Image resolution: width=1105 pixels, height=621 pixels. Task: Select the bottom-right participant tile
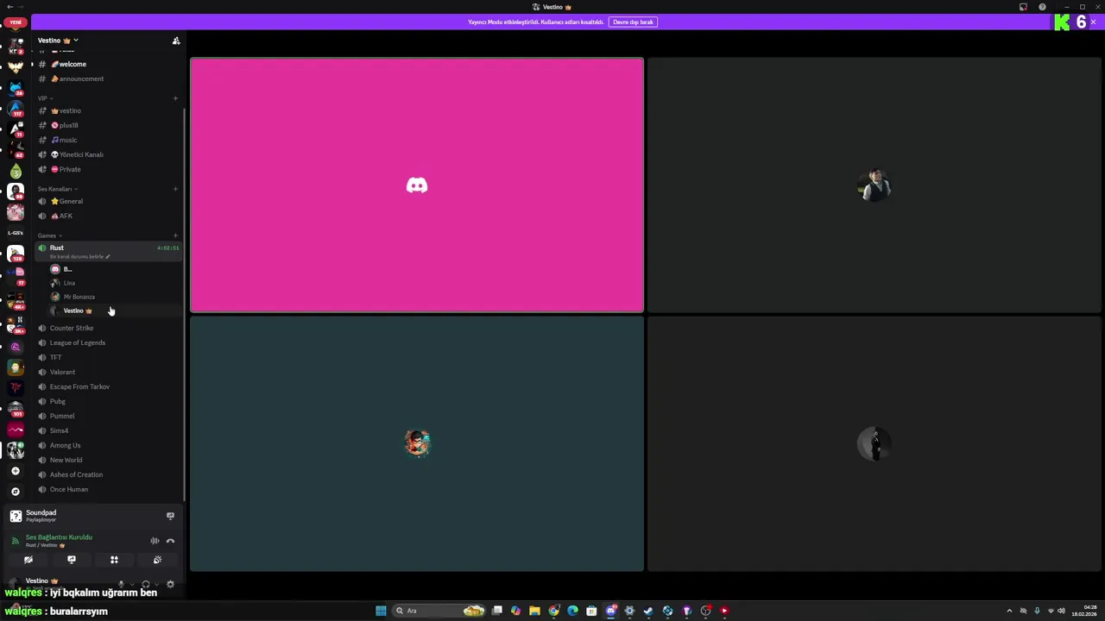click(x=875, y=443)
